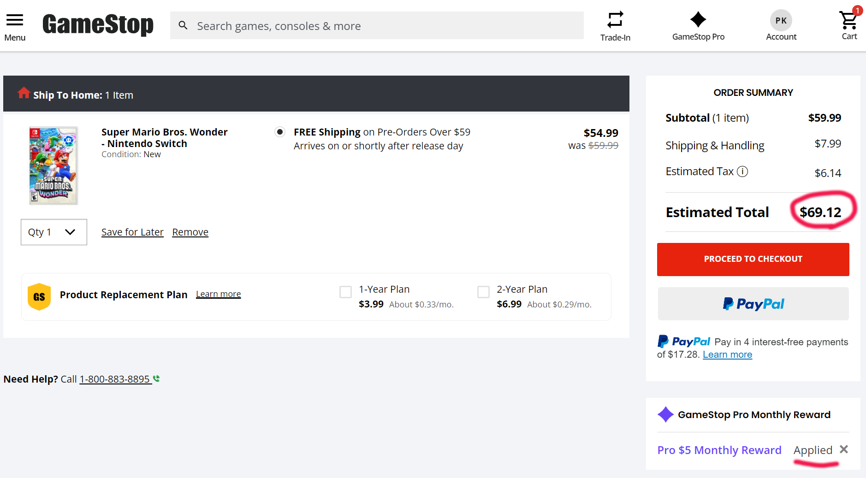Click the Super Mario Bros. Wonder product title

click(165, 138)
